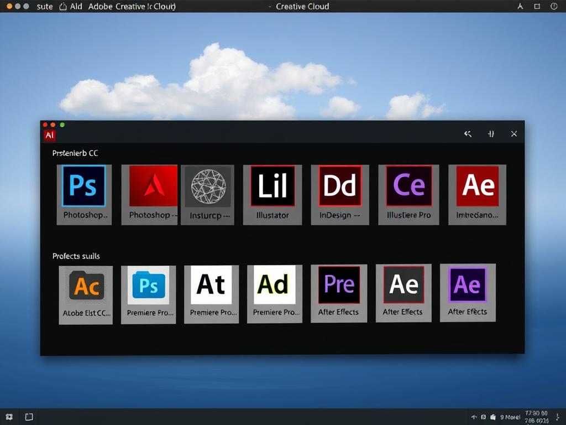Image resolution: width=566 pixels, height=425 pixels.
Task: Launch the white Ae After Effects icon
Action: coord(403,284)
